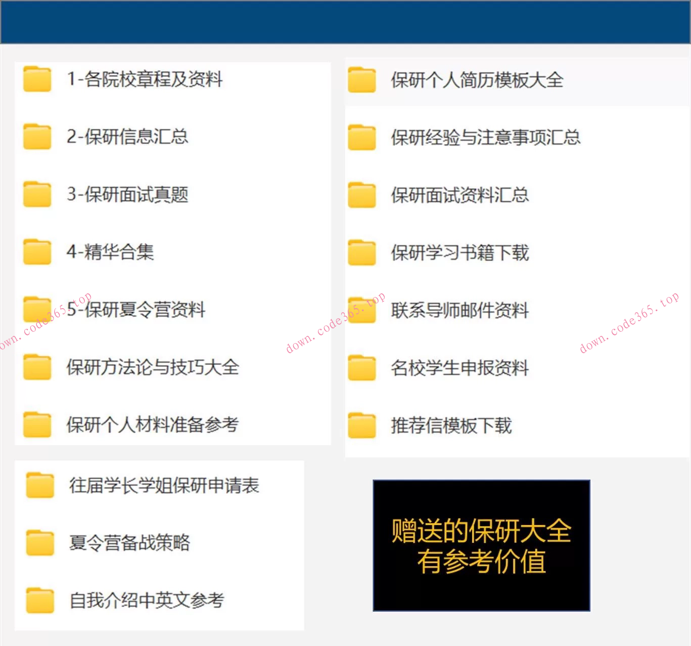
Task: Open the 3-保研面试真题 folder icon
Action: tap(36, 194)
